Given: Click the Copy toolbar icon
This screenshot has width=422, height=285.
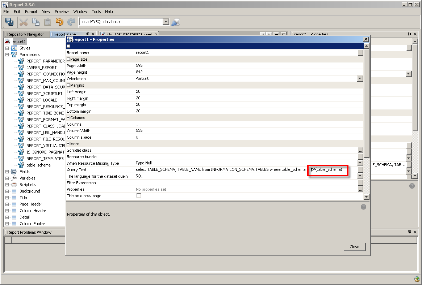Looking at the screenshot, I should point(36,22).
